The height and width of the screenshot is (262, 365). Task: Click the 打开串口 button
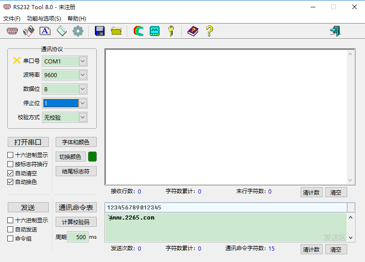point(28,142)
